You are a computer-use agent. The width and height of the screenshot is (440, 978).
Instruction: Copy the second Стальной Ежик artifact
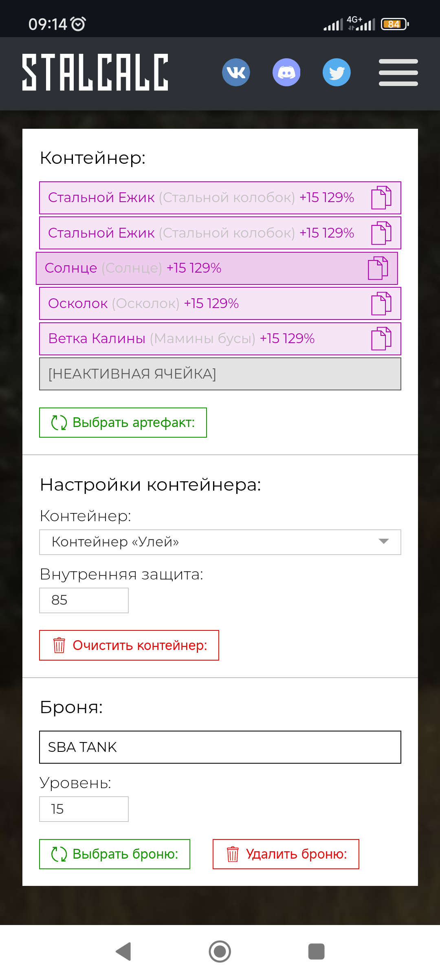[x=381, y=233]
